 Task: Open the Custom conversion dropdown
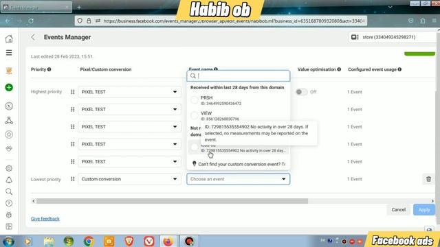click(x=129, y=179)
